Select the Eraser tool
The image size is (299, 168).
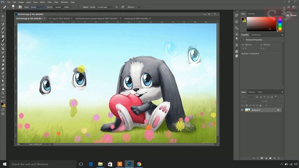pos(3,56)
